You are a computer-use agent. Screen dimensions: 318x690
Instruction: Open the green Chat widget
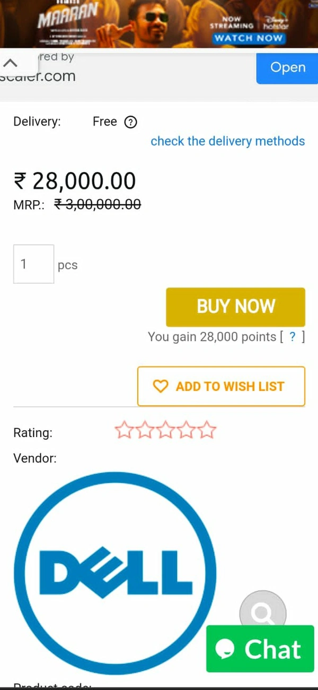pyautogui.click(x=260, y=649)
